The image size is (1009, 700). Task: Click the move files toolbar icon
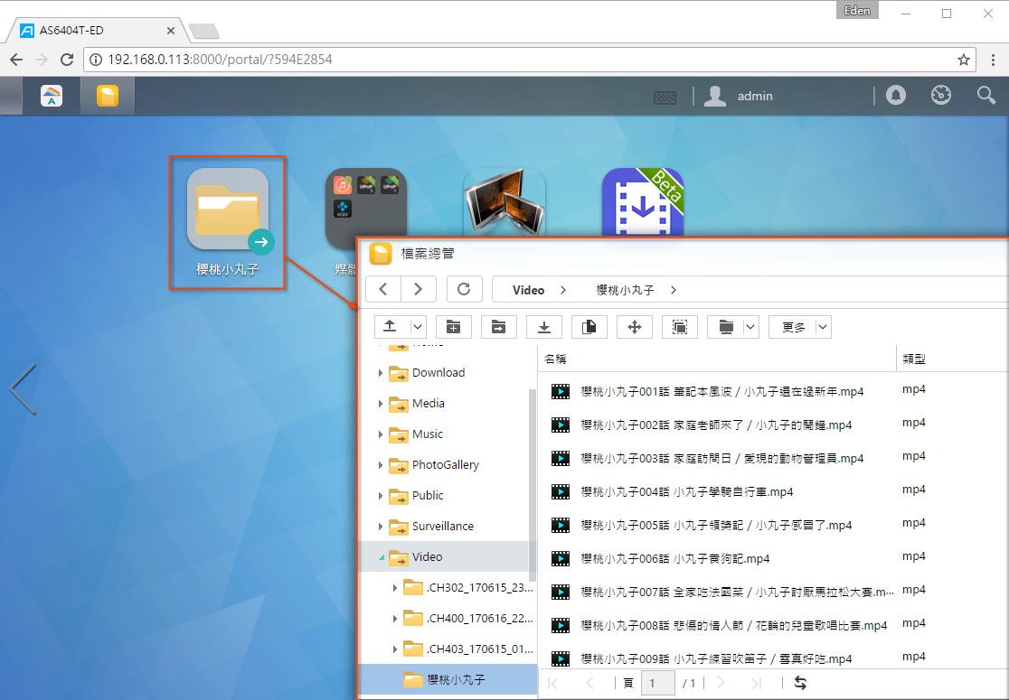[635, 327]
